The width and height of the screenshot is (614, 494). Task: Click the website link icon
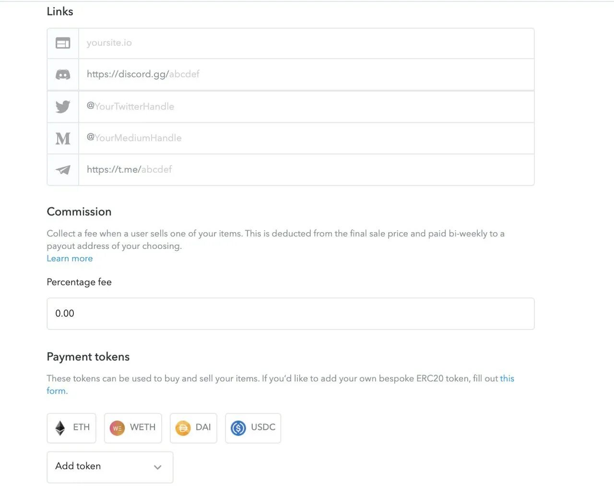[x=63, y=43]
